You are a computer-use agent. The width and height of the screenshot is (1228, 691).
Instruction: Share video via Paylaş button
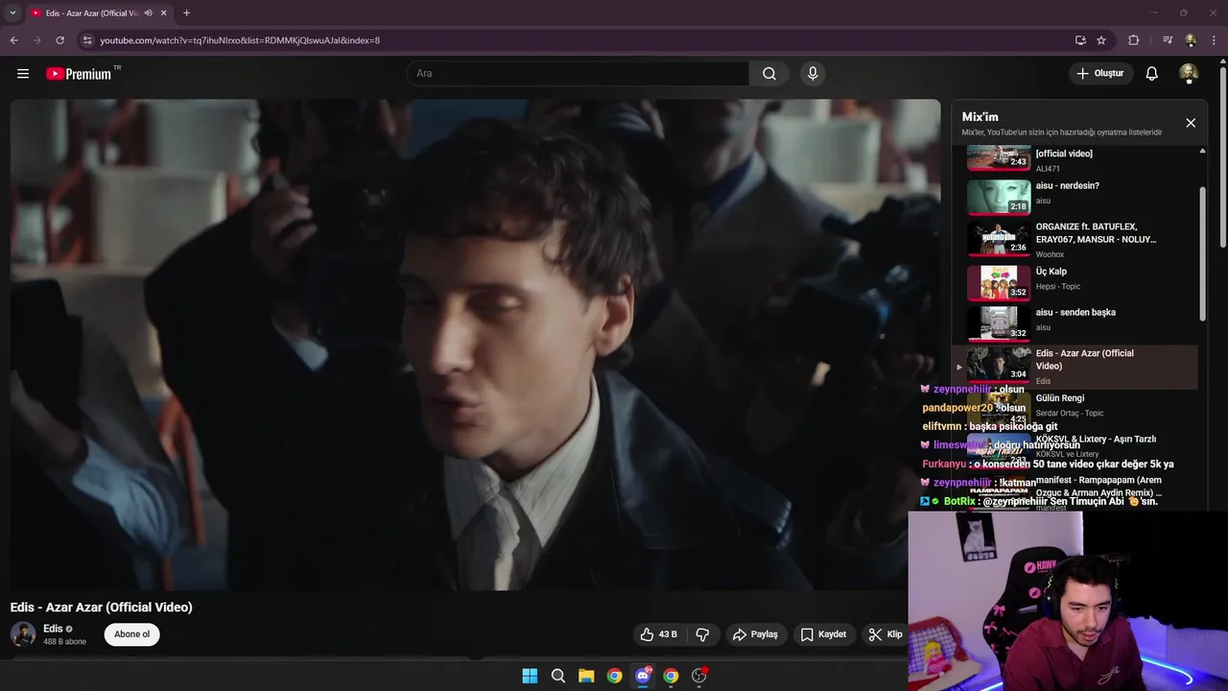755,634
